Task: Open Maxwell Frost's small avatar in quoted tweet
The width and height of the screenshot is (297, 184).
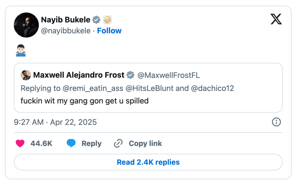Action: click(26, 75)
